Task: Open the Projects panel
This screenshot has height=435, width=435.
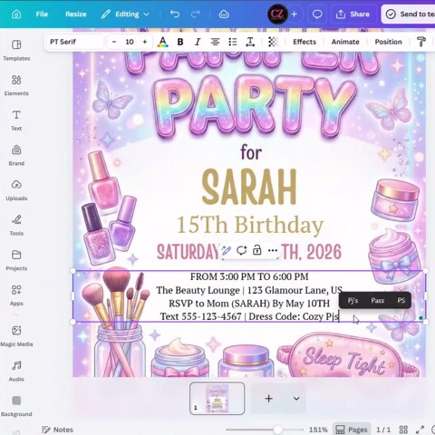Action: (16, 260)
